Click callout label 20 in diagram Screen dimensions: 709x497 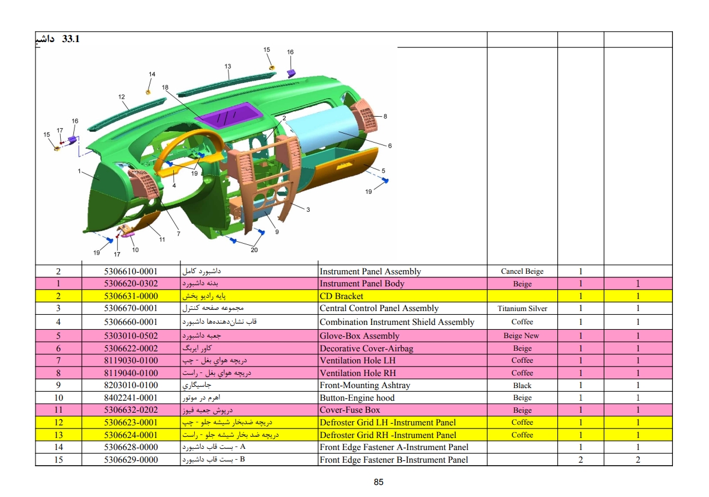coord(254,250)
